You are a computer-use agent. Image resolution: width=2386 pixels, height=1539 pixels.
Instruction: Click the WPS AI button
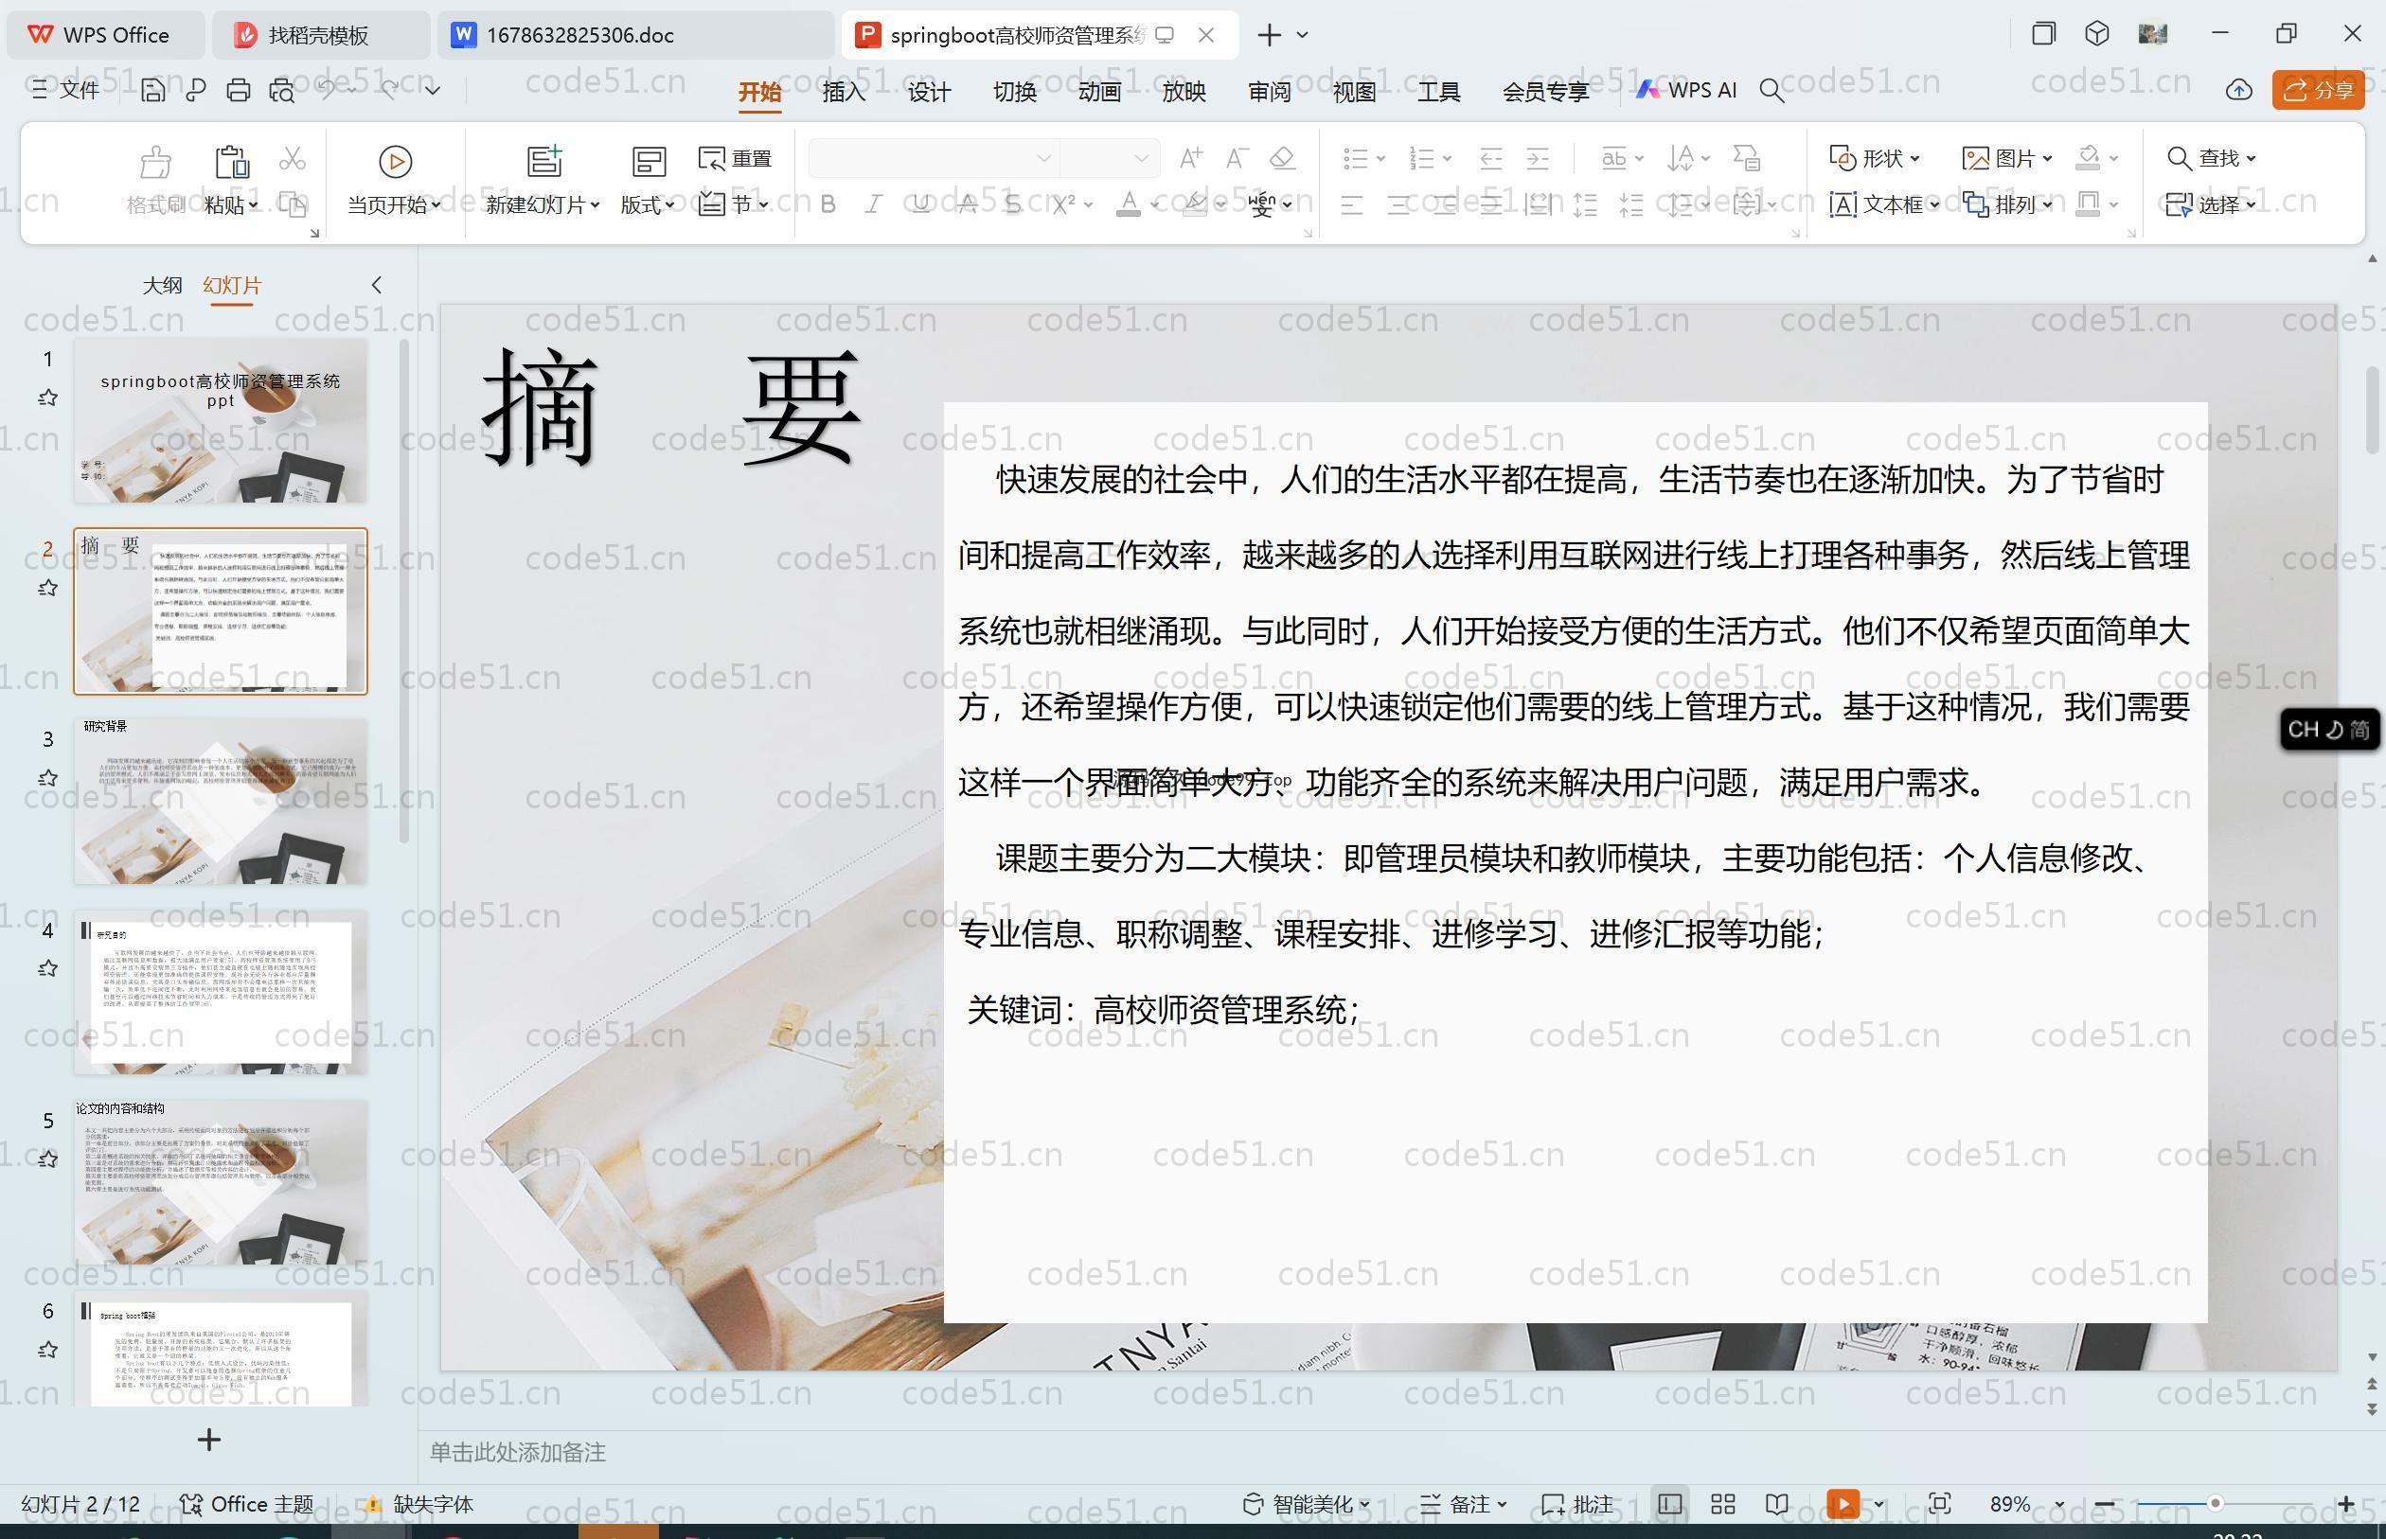[x=1686, y=90]
